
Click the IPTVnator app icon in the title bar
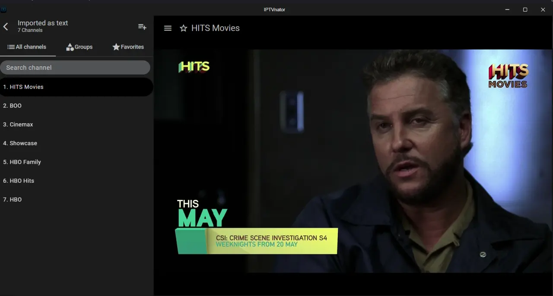[x=4, y=9]
